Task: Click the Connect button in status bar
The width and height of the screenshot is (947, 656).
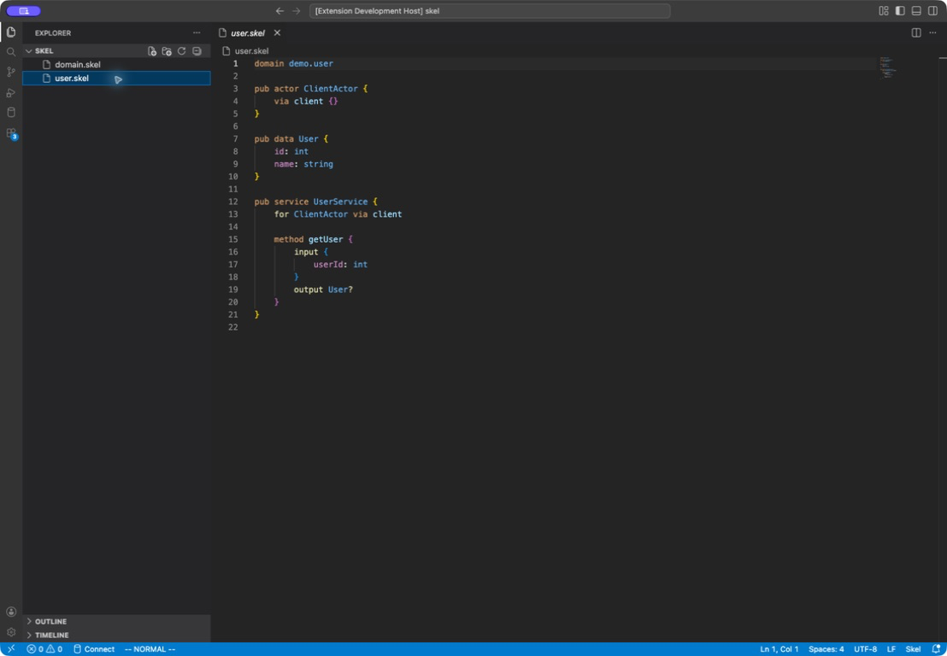Action: [94, 649]
